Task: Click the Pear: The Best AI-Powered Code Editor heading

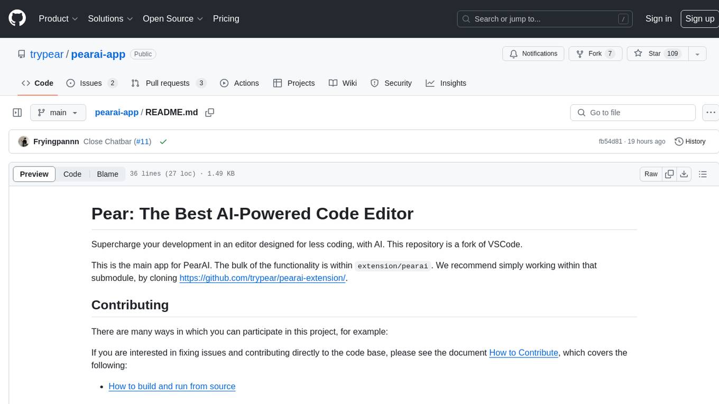Action: [x=252, y=214]
